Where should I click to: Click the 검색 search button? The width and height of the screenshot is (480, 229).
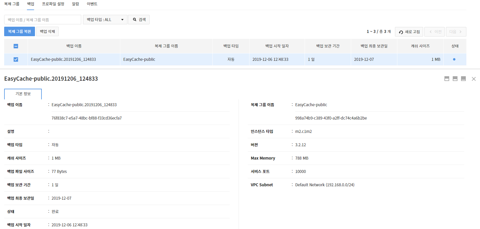point(139,20)
